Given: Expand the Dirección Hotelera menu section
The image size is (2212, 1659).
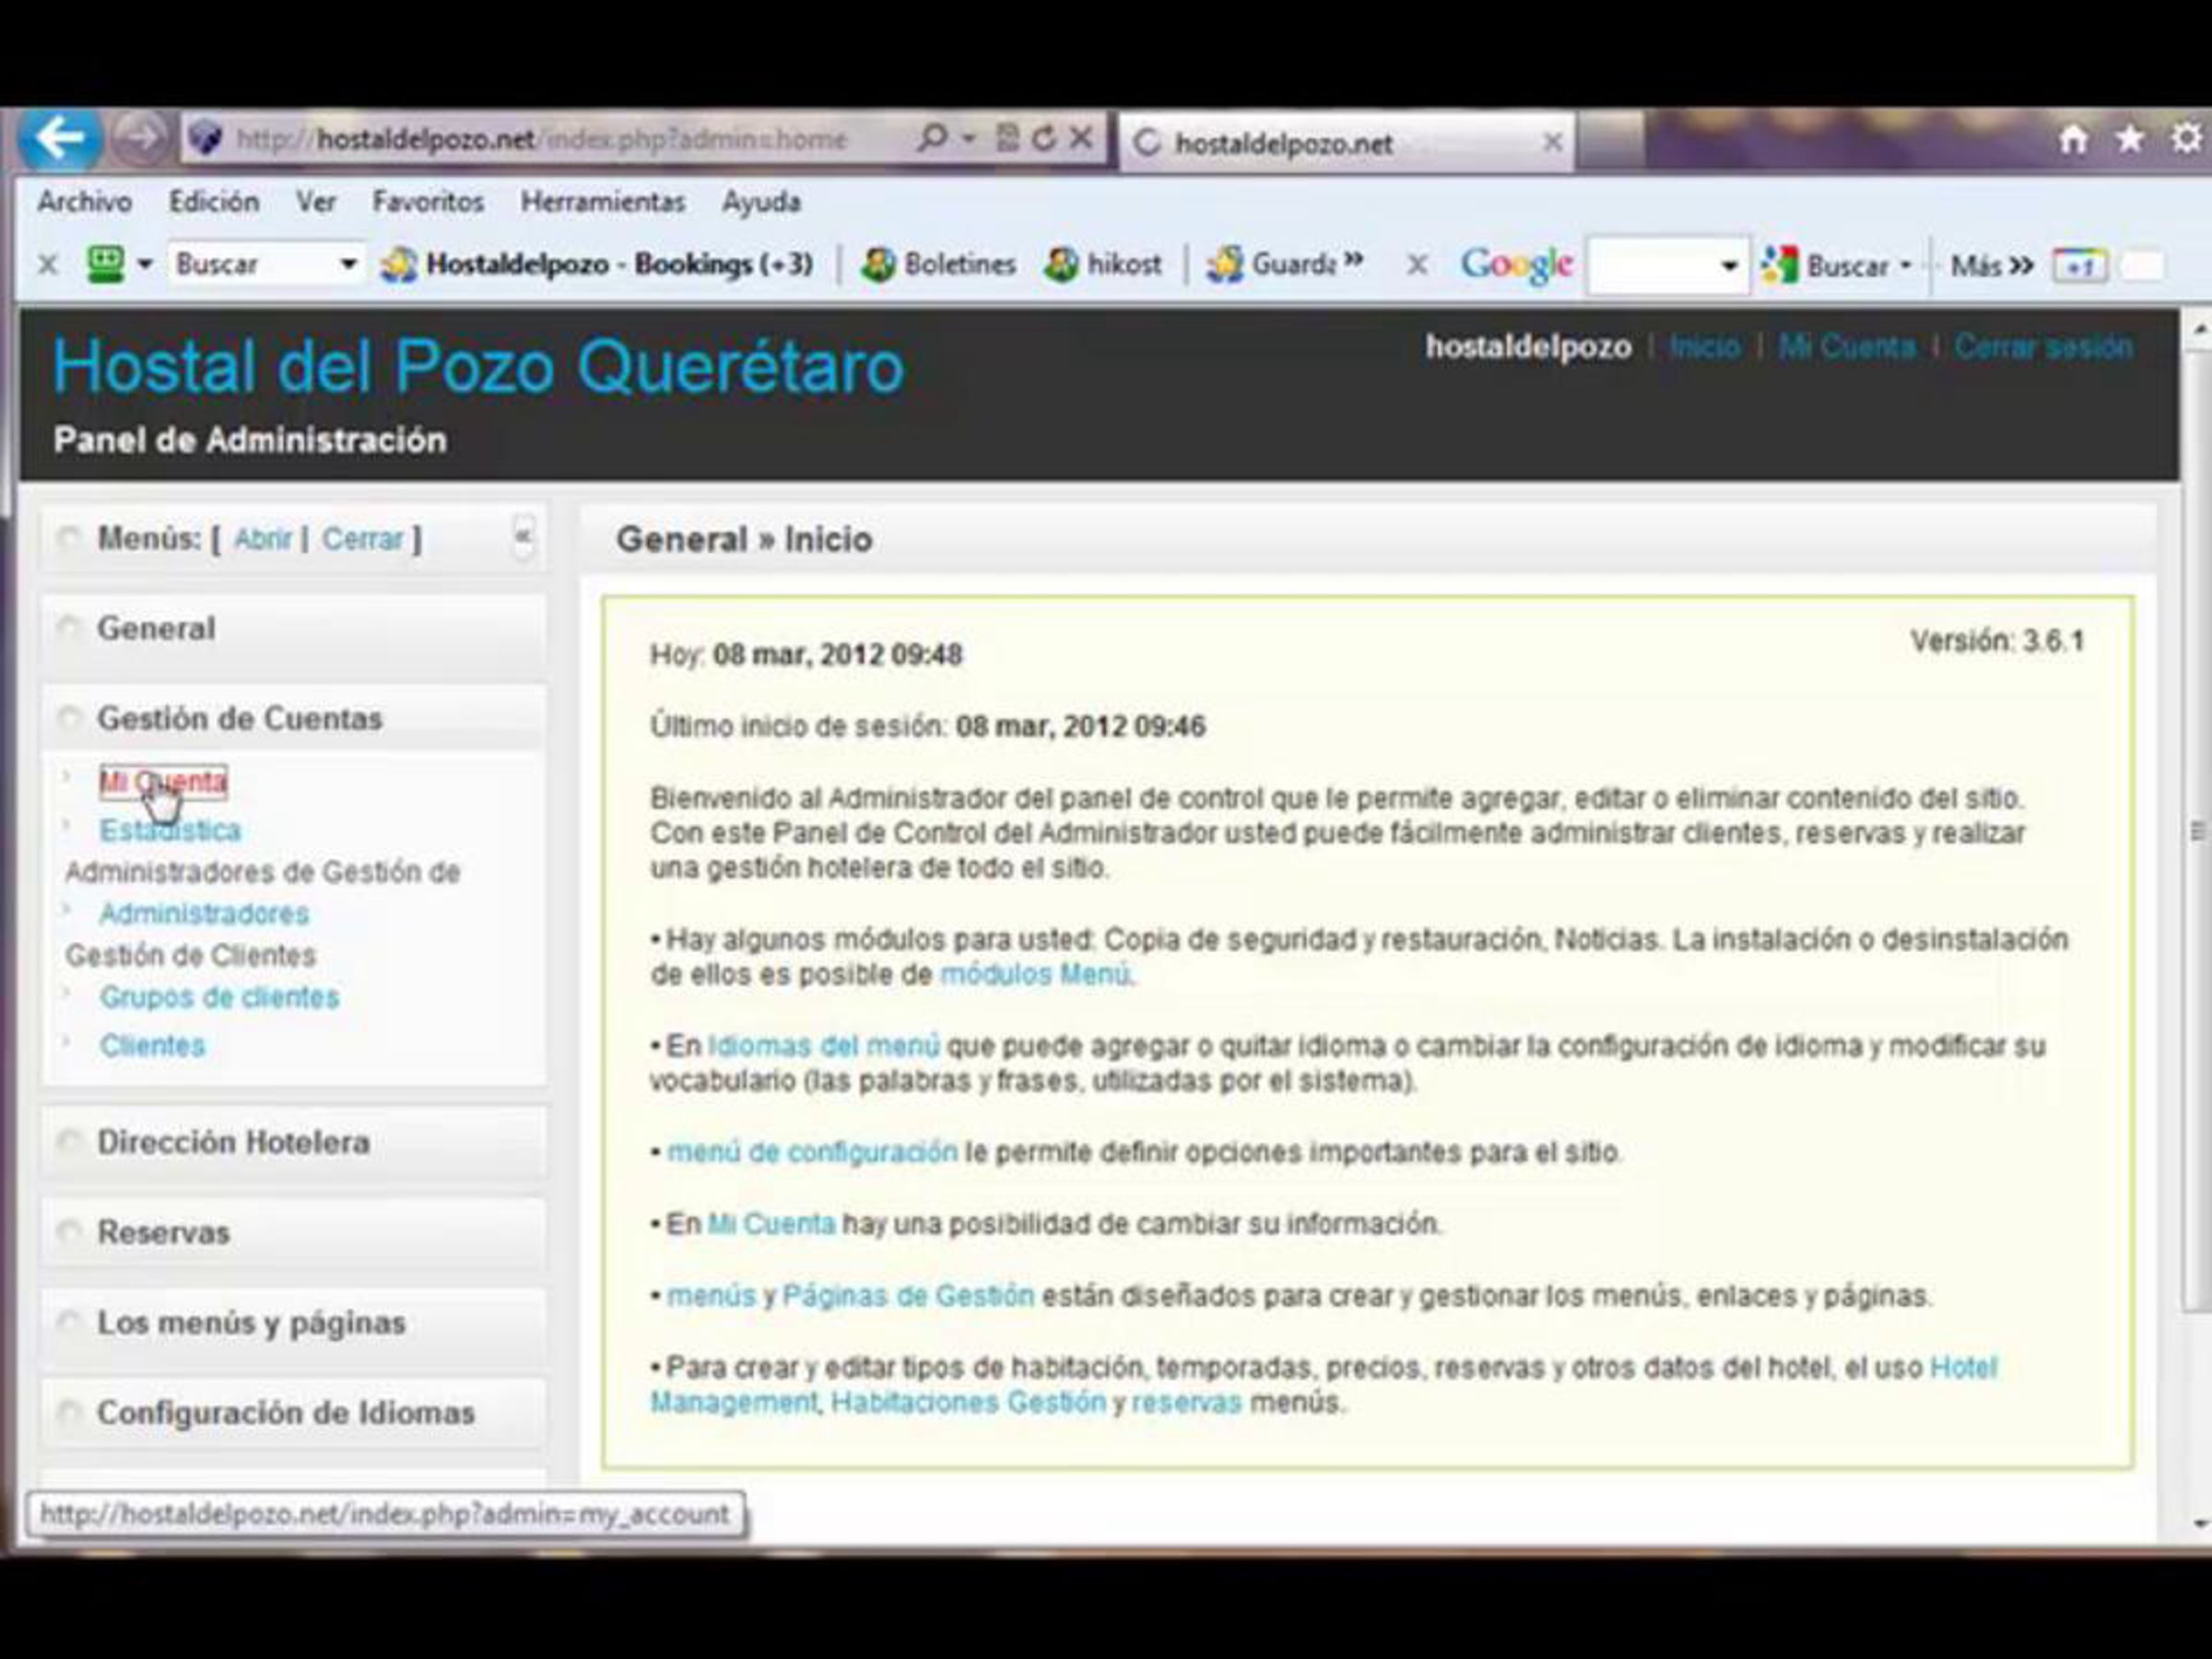Looking at the screenshot, I should tap(233, 1142).
